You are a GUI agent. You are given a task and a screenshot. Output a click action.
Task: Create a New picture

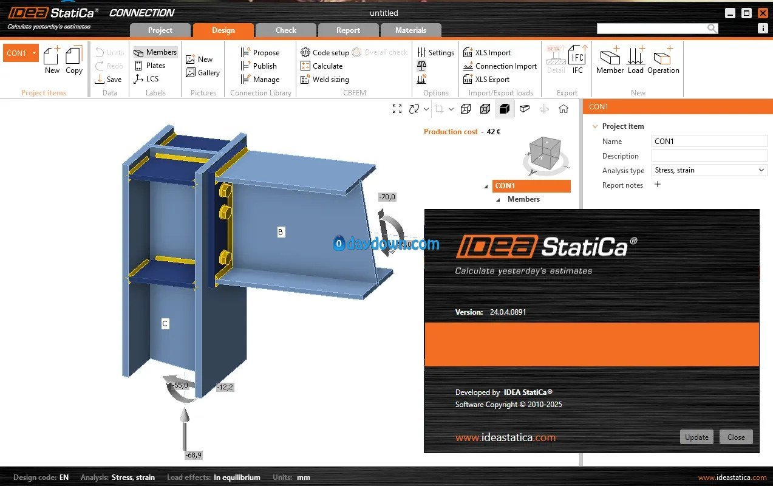click(199, 60)
